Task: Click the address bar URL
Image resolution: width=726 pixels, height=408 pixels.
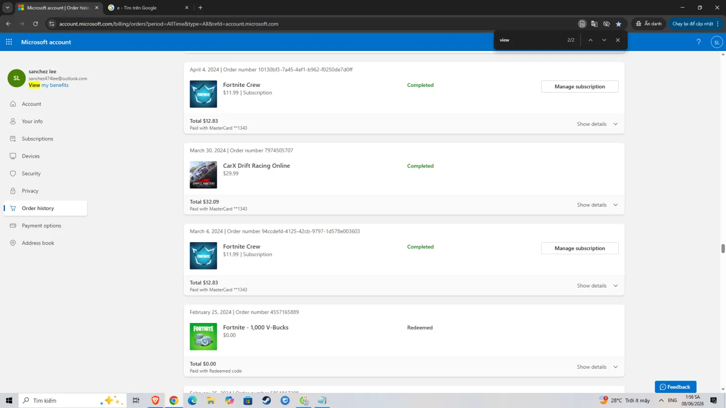Action: 169,24
